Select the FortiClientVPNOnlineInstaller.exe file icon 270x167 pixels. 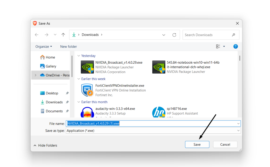tap(87, 90)
